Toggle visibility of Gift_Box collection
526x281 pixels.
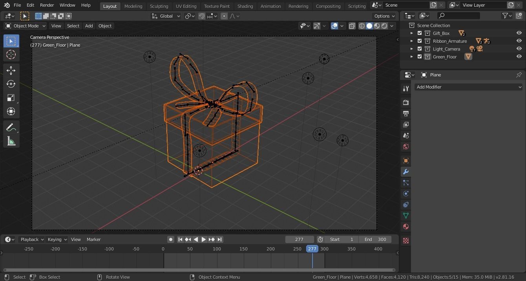519,33
